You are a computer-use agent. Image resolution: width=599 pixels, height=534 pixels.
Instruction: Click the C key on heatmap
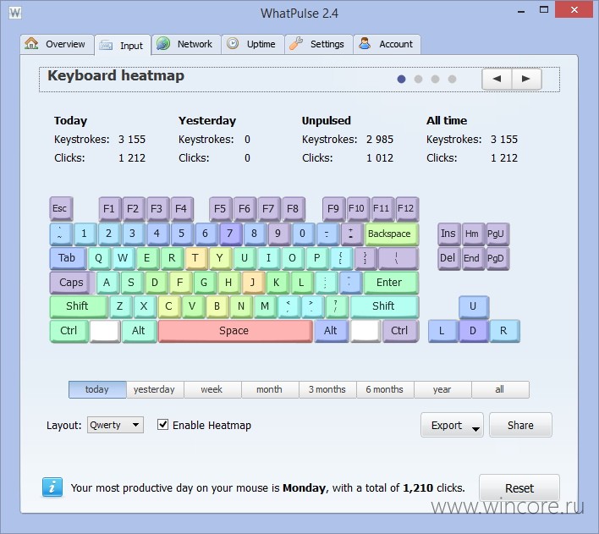(169, 306)
